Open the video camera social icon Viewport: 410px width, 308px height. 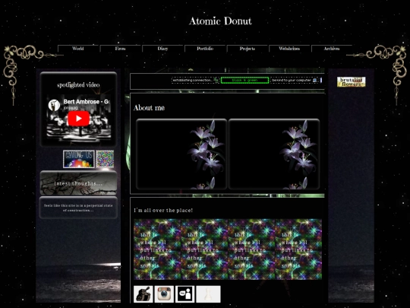143,294
